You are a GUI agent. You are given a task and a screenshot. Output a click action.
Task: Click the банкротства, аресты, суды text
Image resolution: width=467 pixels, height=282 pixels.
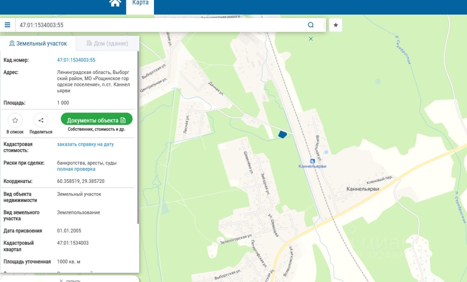pyautogui.click(x=87, y=163)
